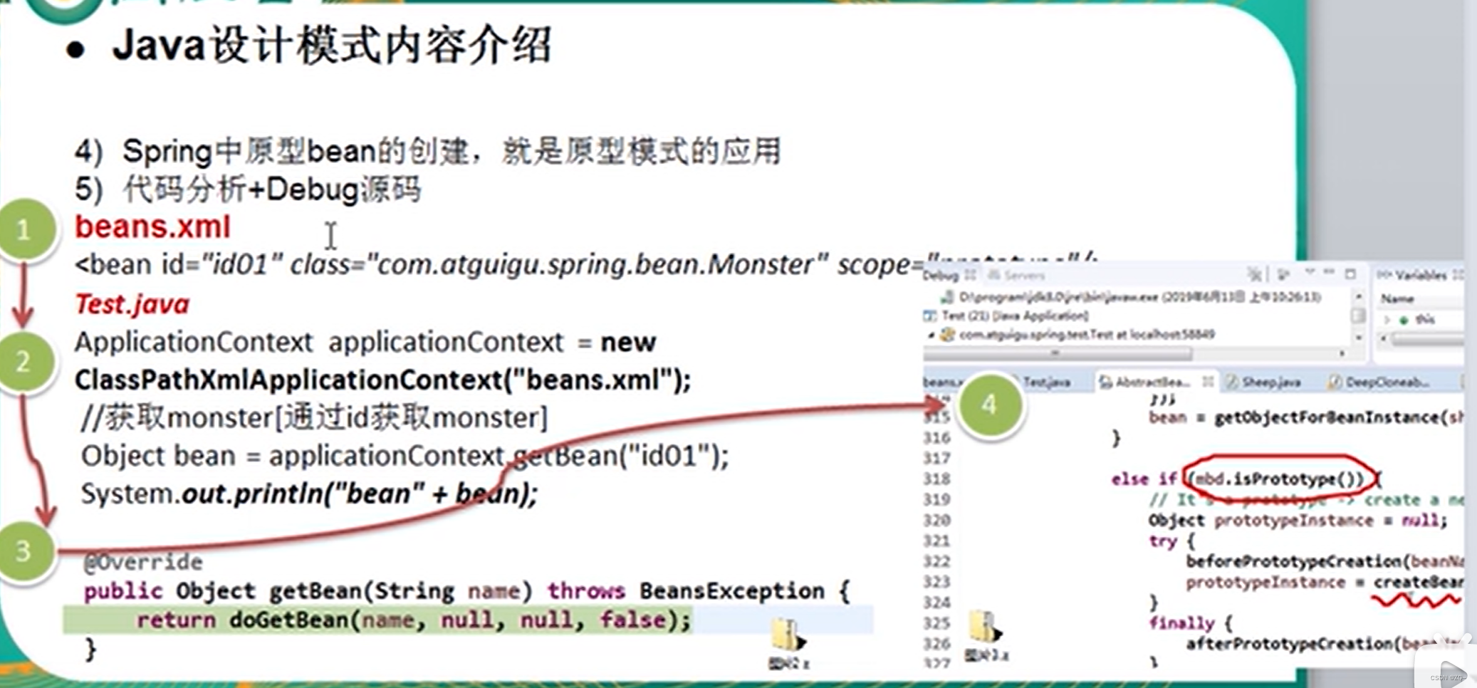This screenshot has width=1477, height=688.
Task: Click line number 323 in the editor gutter
Action: point(937,582)
